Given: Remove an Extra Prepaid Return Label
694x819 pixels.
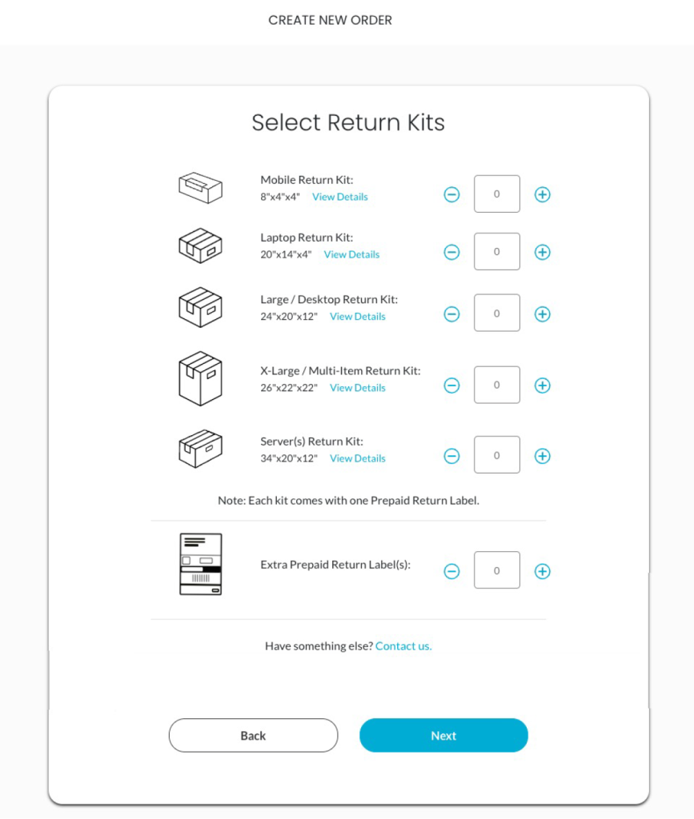Looking at the screenshot, I should 451,571.
